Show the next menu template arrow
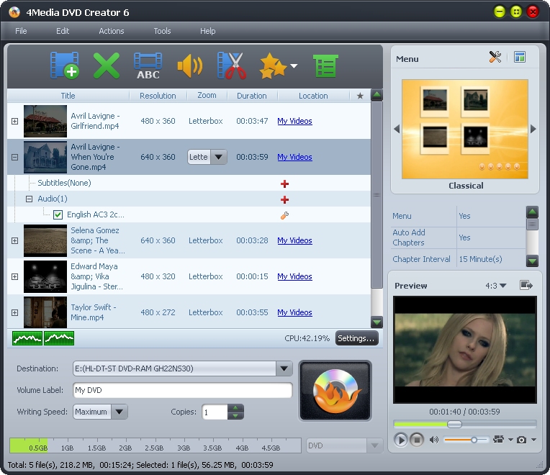The height and width of the screenshot is (475, 550). pyautogui.click(x=533, y=129)
